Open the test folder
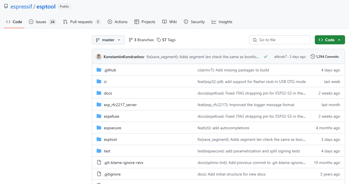 (107, 151)
